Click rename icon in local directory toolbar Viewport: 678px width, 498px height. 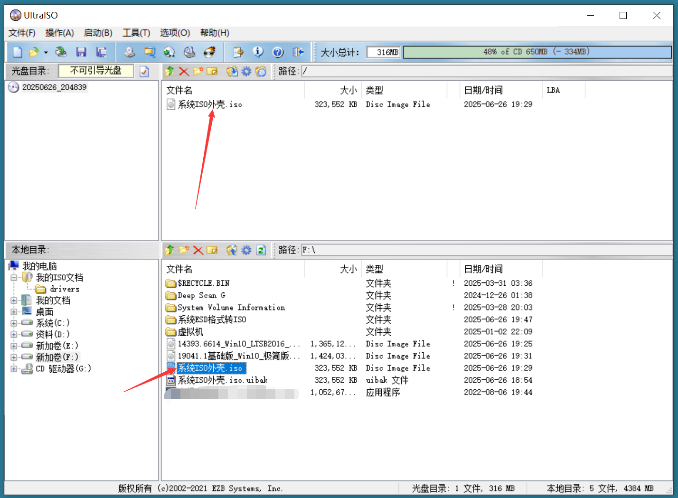(212, 250)
